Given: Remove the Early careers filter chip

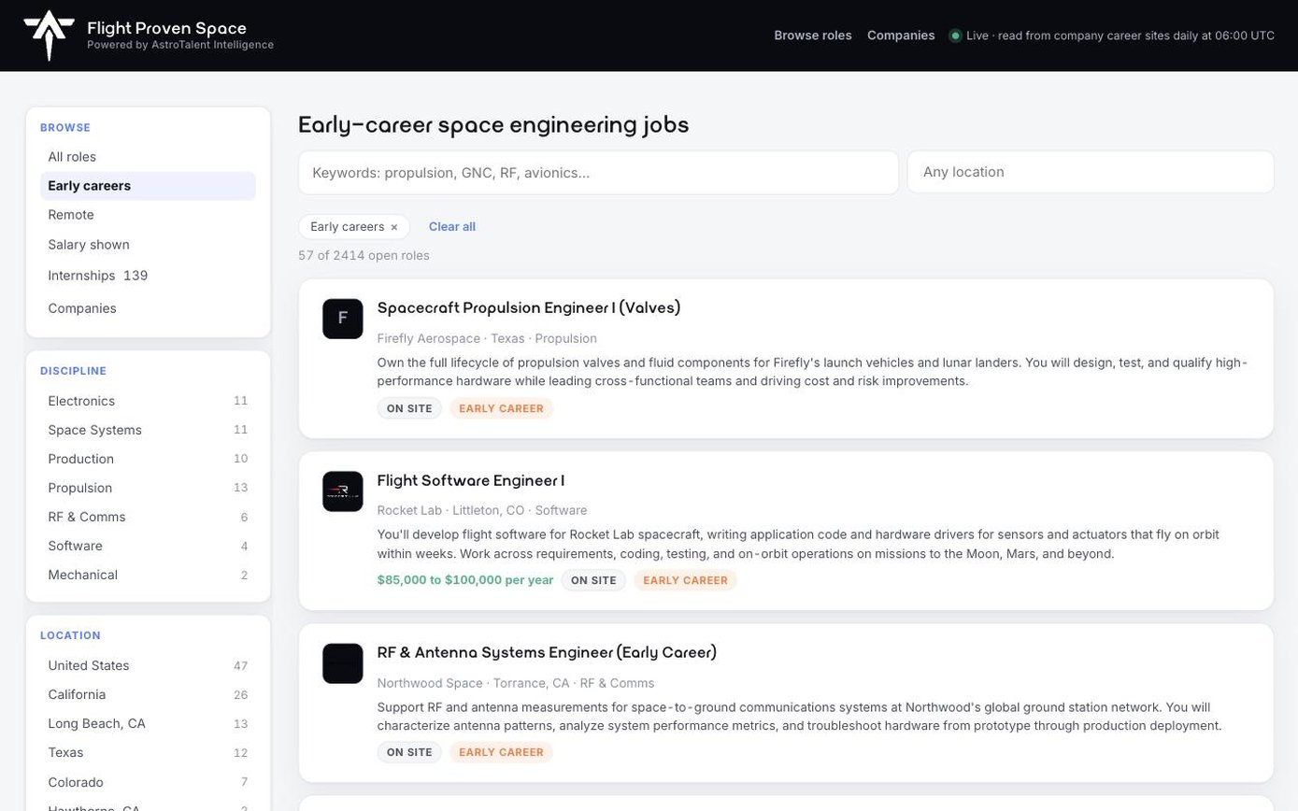Looking at the screenshot, I should (394, 227).
